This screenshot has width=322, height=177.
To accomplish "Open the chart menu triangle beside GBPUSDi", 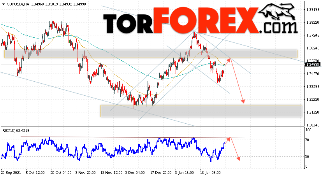I will (4, 4).
